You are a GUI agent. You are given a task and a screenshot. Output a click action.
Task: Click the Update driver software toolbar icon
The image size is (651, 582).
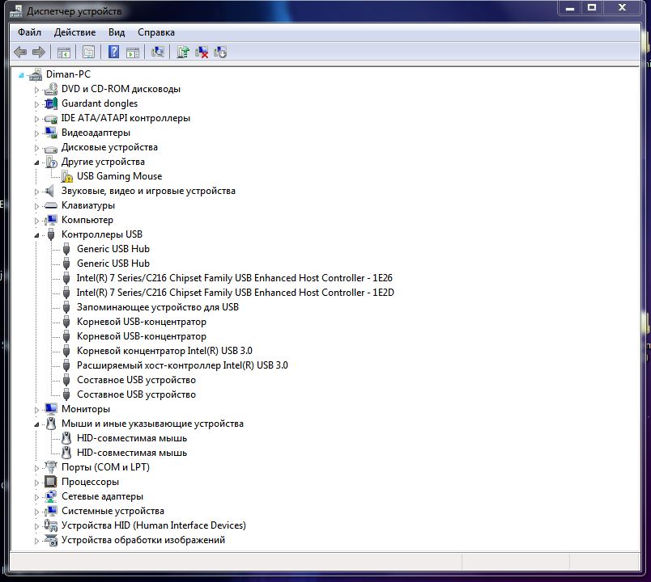click(x=183, y=53)
